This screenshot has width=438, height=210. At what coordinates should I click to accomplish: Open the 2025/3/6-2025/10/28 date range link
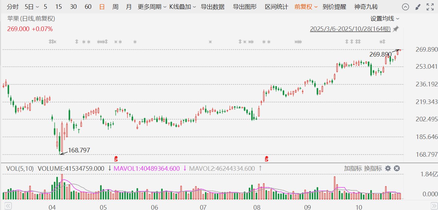pyautogui.click(x=350, y=29)
